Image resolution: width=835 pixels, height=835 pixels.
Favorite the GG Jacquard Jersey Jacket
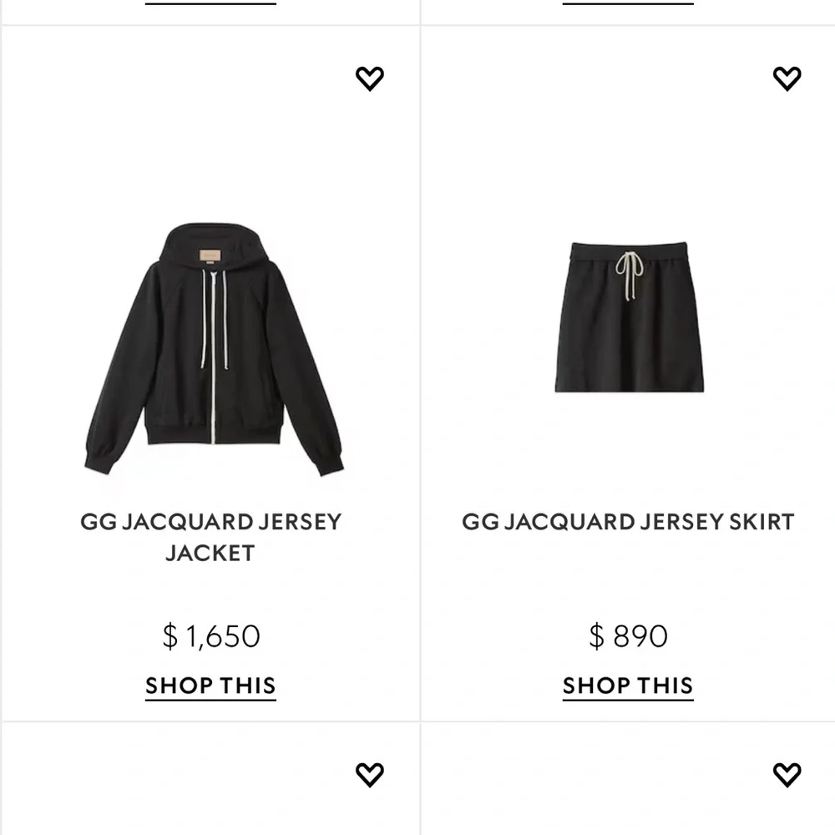tap(369, 78)
